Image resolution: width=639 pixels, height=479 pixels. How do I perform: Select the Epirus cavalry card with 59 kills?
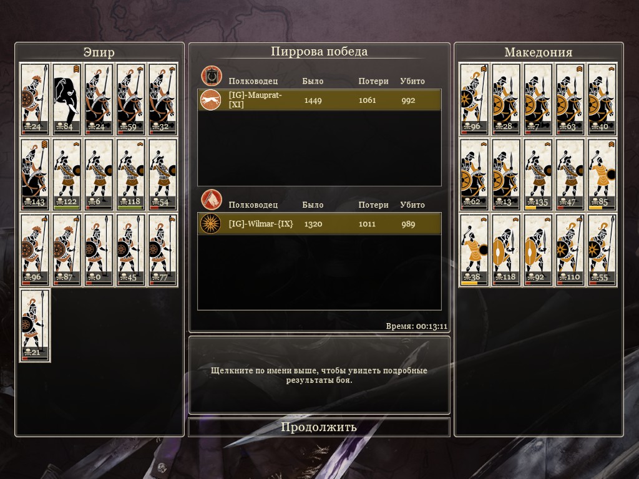[x=130, y=99]
